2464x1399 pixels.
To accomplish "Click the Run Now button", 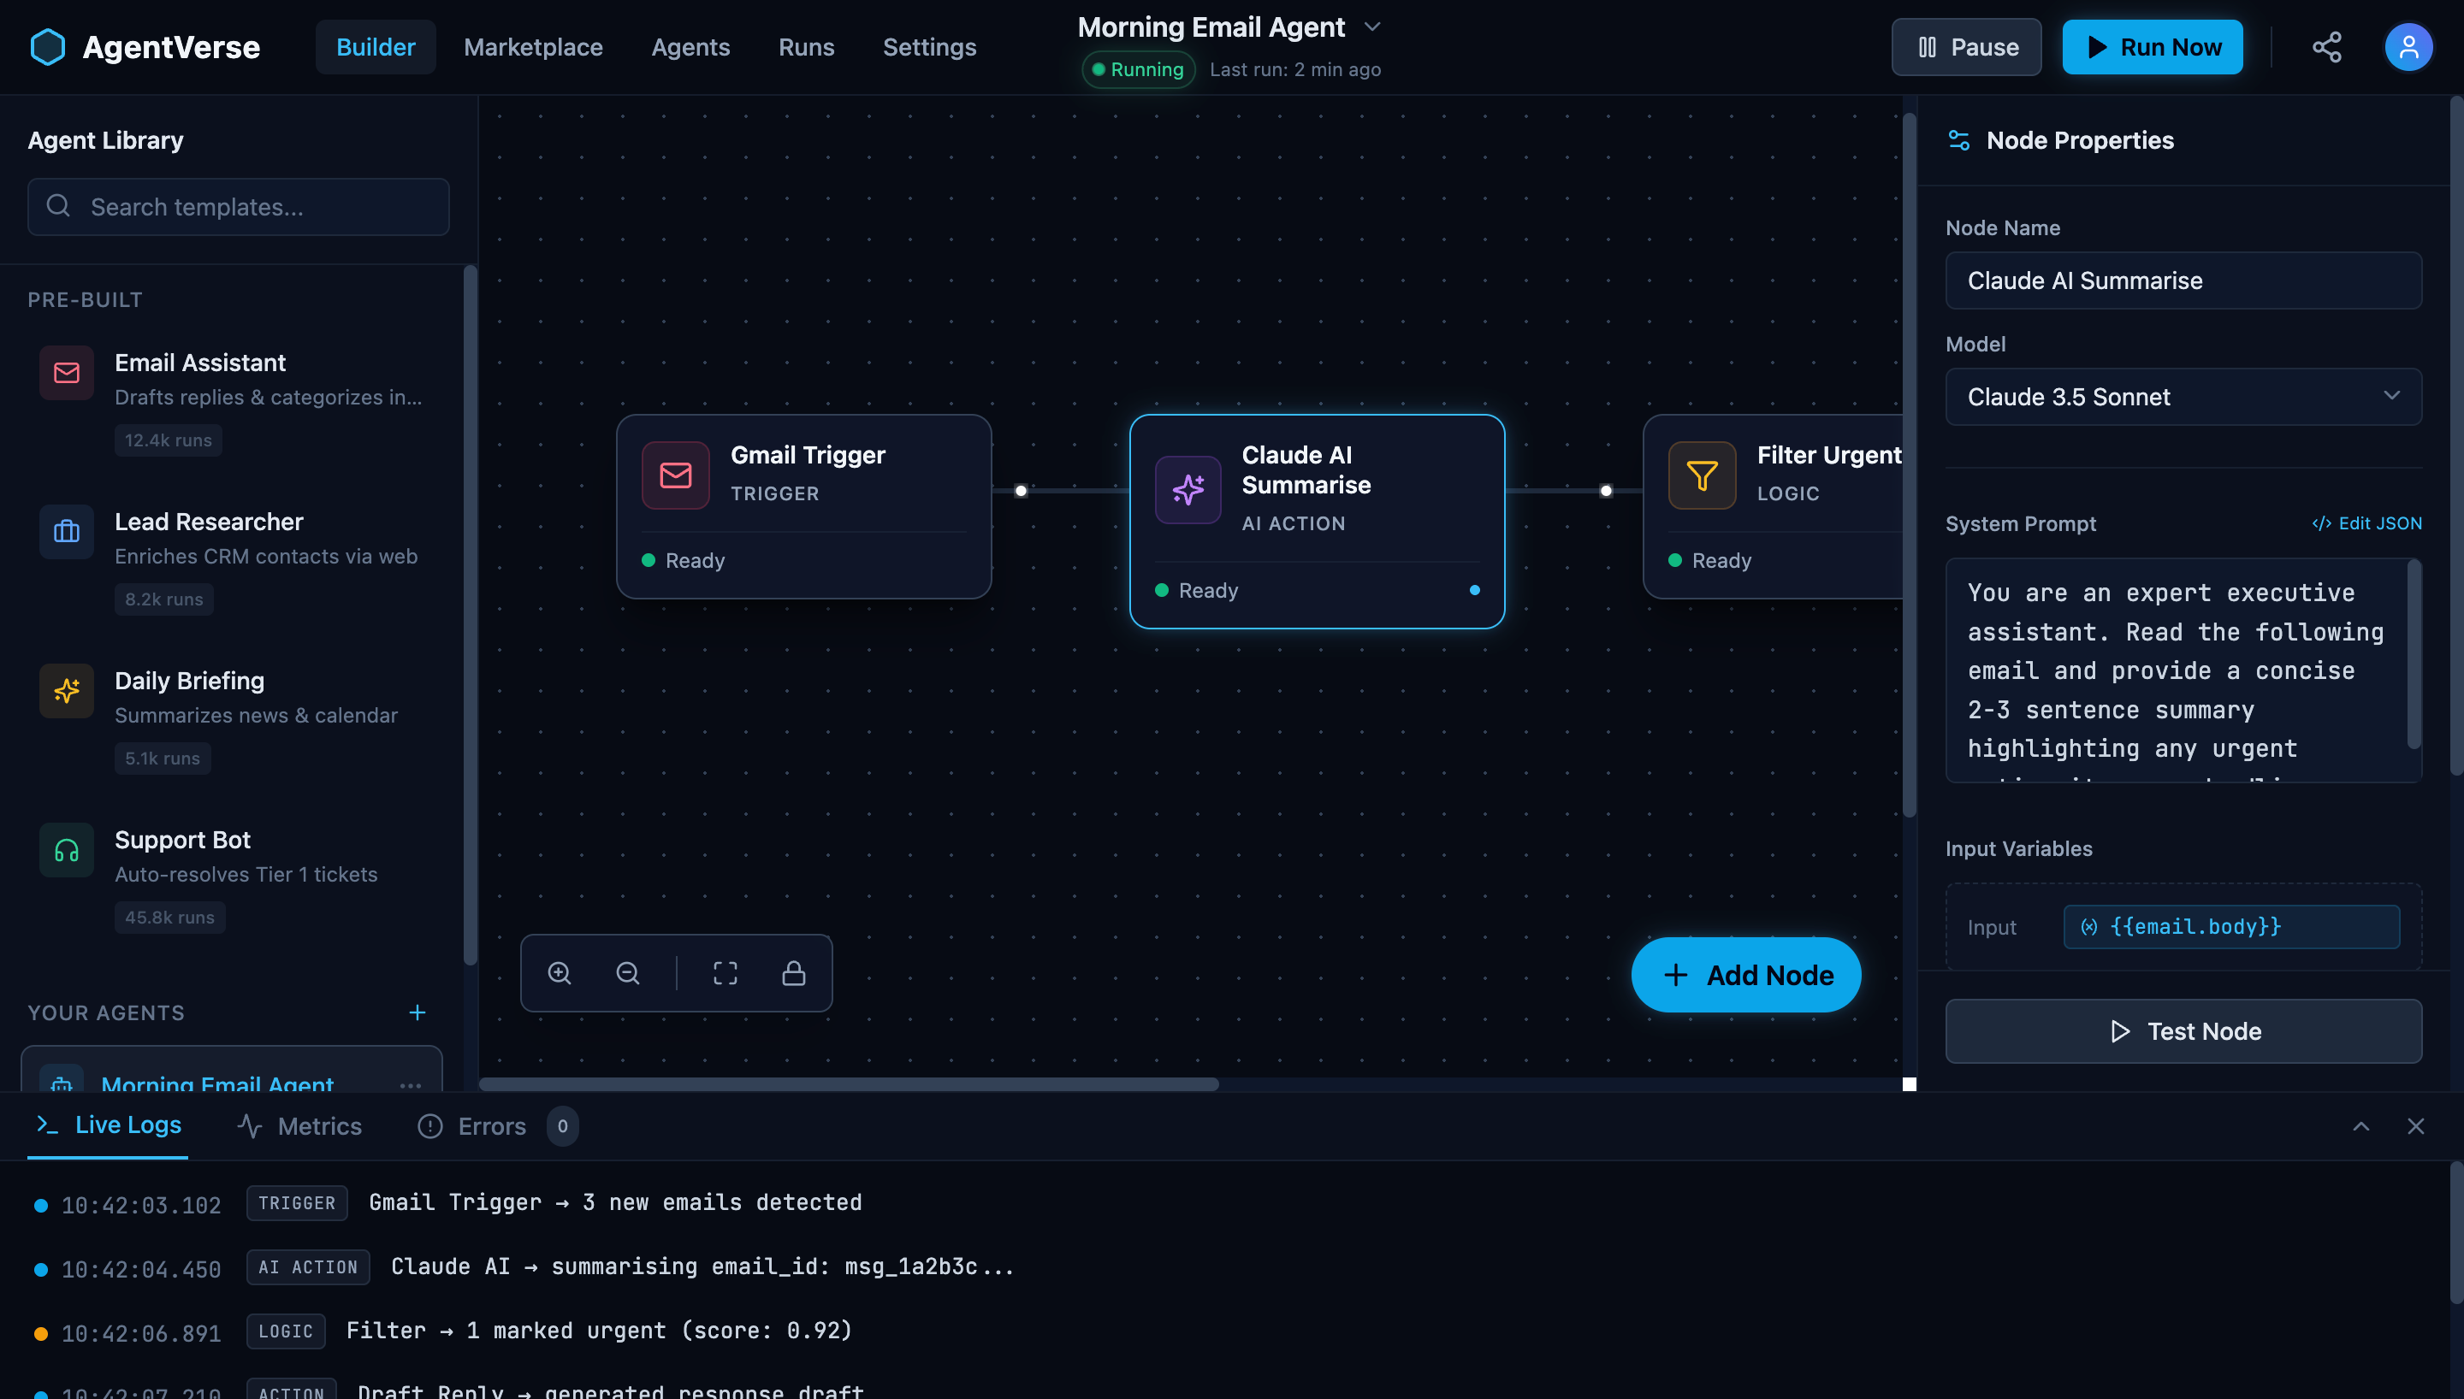I will pos(2153,47).
